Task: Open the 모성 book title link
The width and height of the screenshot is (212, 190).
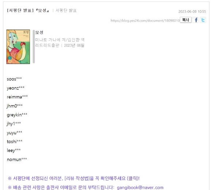Action: (39, 33)
